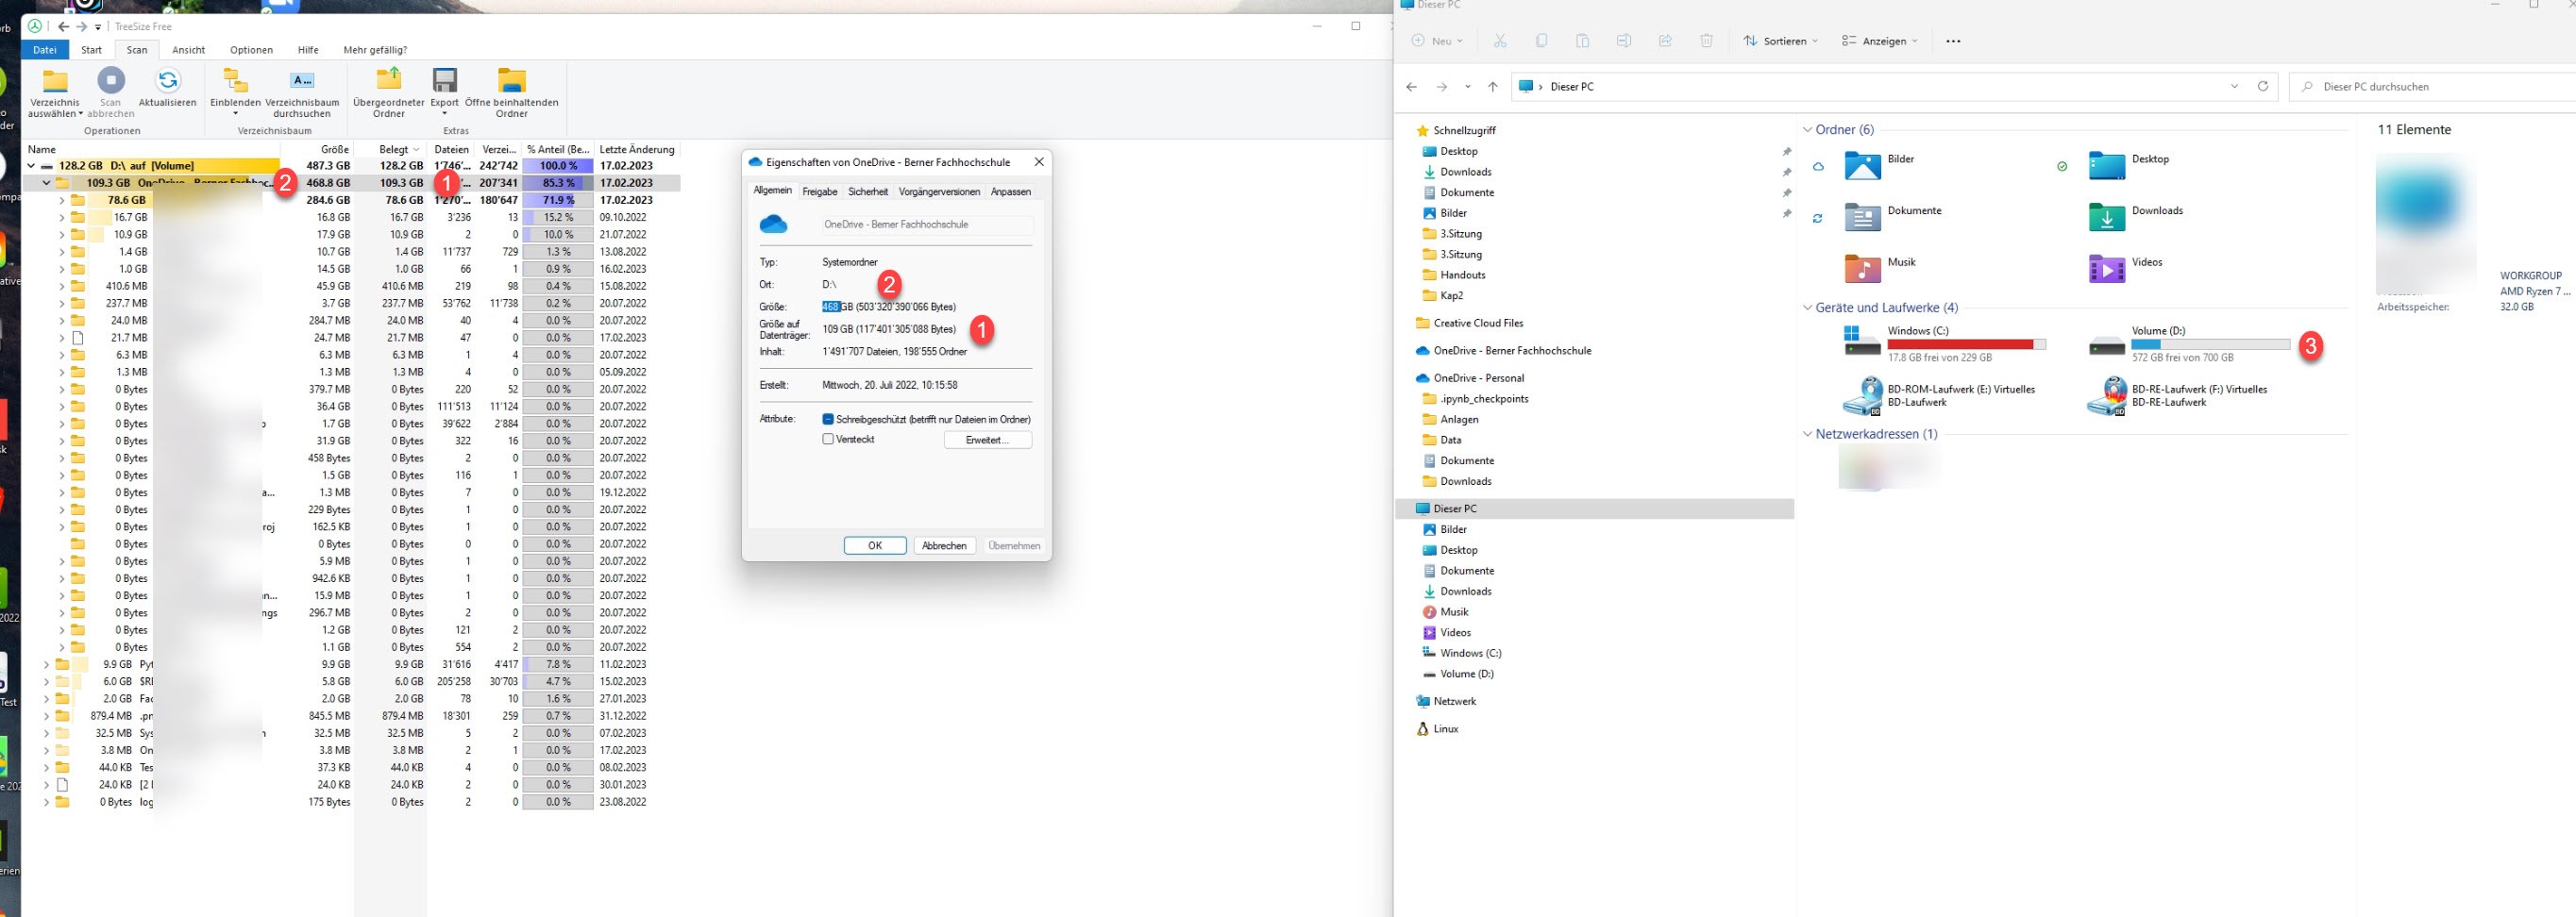This screenshot has width=2576, height=917.
Task: Collapse the 109.3 GB OneDrive row
Action: (46, 183)
